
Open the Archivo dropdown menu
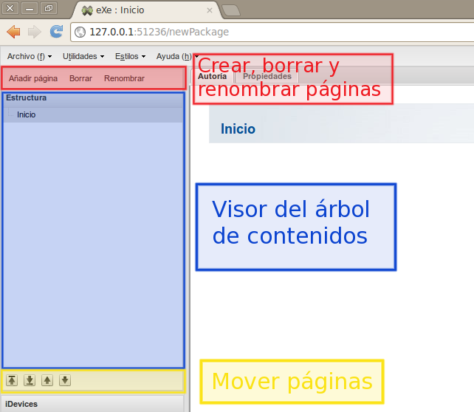pyautogui.click(x=29, y=56)
